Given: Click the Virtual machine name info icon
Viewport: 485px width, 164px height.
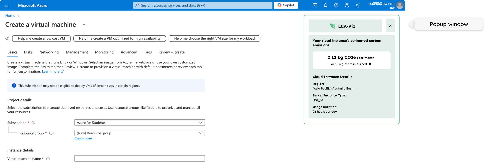Looking at the screenshot, I should [48, 159].
